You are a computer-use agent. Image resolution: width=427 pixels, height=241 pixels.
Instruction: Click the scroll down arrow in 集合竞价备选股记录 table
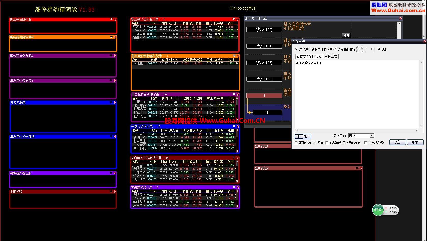coord(237,120)
